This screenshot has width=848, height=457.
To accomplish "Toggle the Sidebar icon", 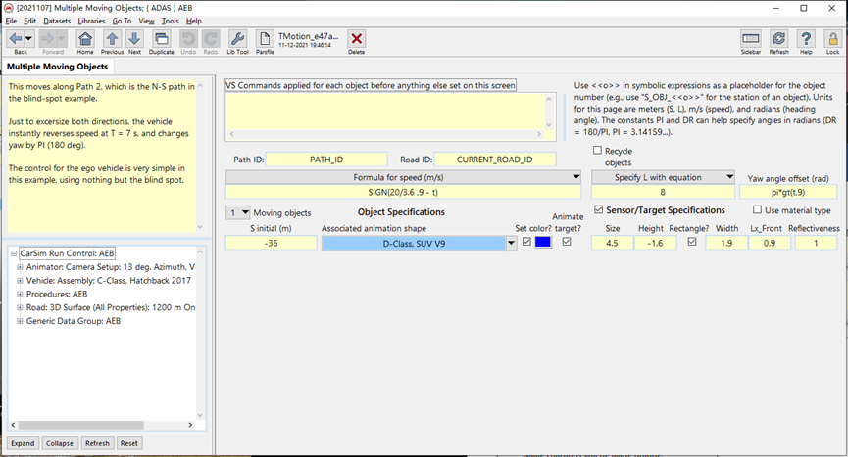I will [x=751, y=39].
